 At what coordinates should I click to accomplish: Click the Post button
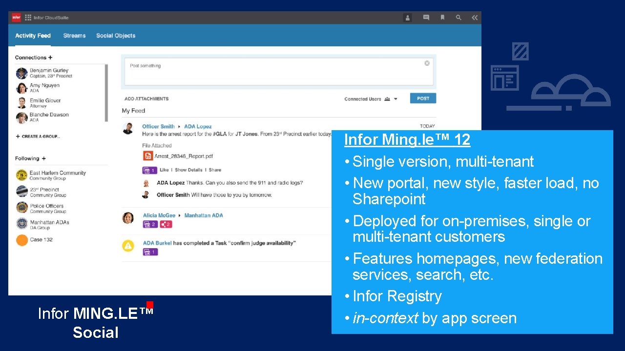(423, 98)
